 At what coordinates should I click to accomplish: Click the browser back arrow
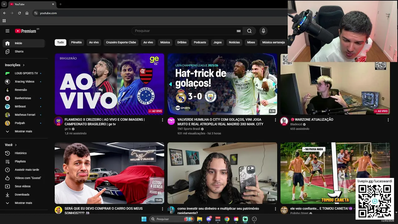[4, 13]
